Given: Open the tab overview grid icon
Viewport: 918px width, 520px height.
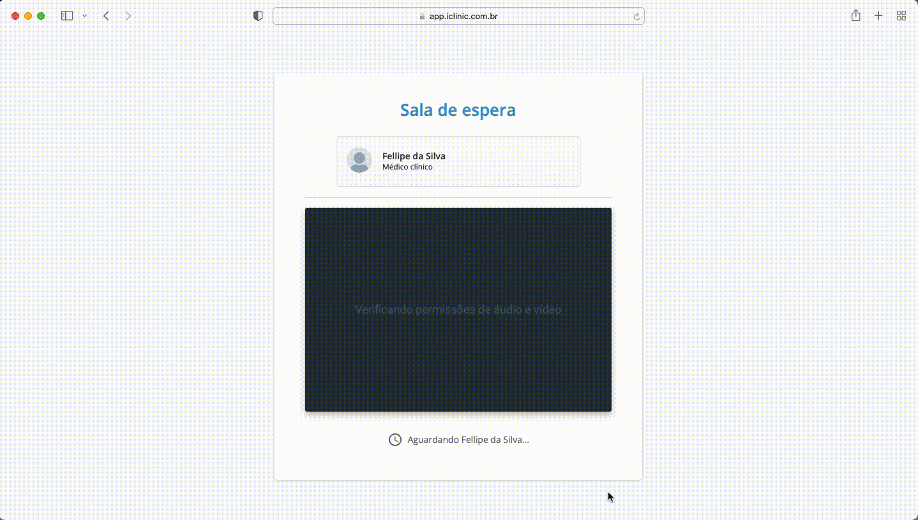Looking at the screenshot, I should [x=901, y=15].
